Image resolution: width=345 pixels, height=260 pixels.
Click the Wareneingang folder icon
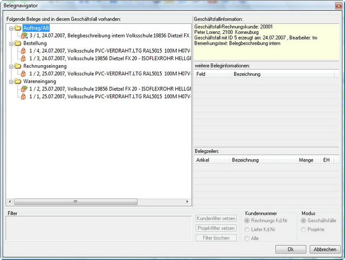click(18, 82)
